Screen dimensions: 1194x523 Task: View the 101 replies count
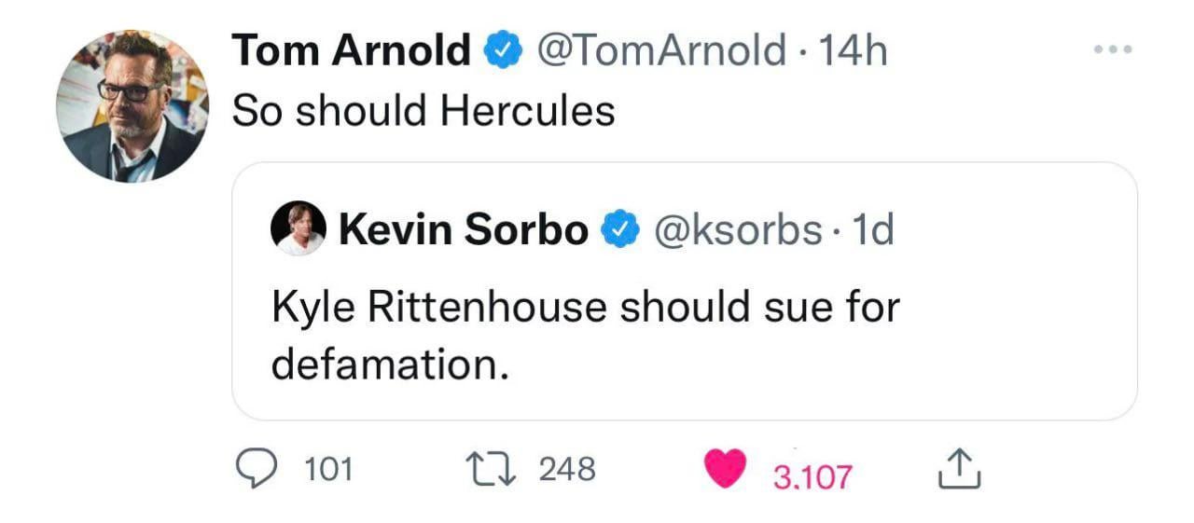coord(329,469)
